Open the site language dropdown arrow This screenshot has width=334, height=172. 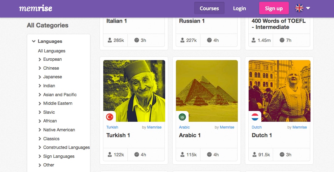pyautogui.click(x=308, y=8)
